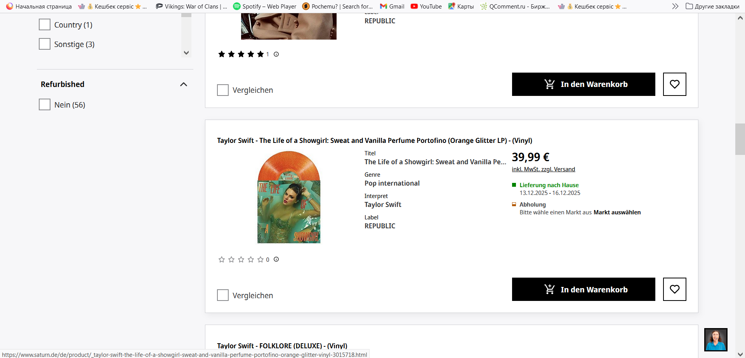Open Начальная страница bookmark

point(39,6)
